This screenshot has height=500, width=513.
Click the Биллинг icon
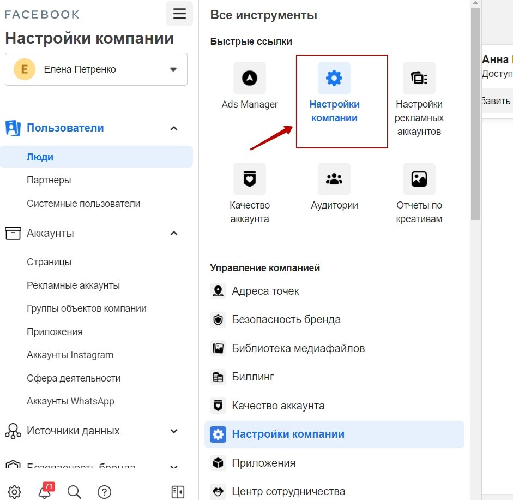(218, 377)
